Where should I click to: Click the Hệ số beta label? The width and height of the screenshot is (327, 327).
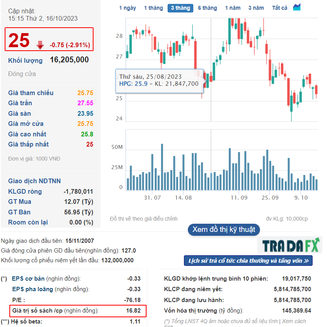tap(27, 322)
